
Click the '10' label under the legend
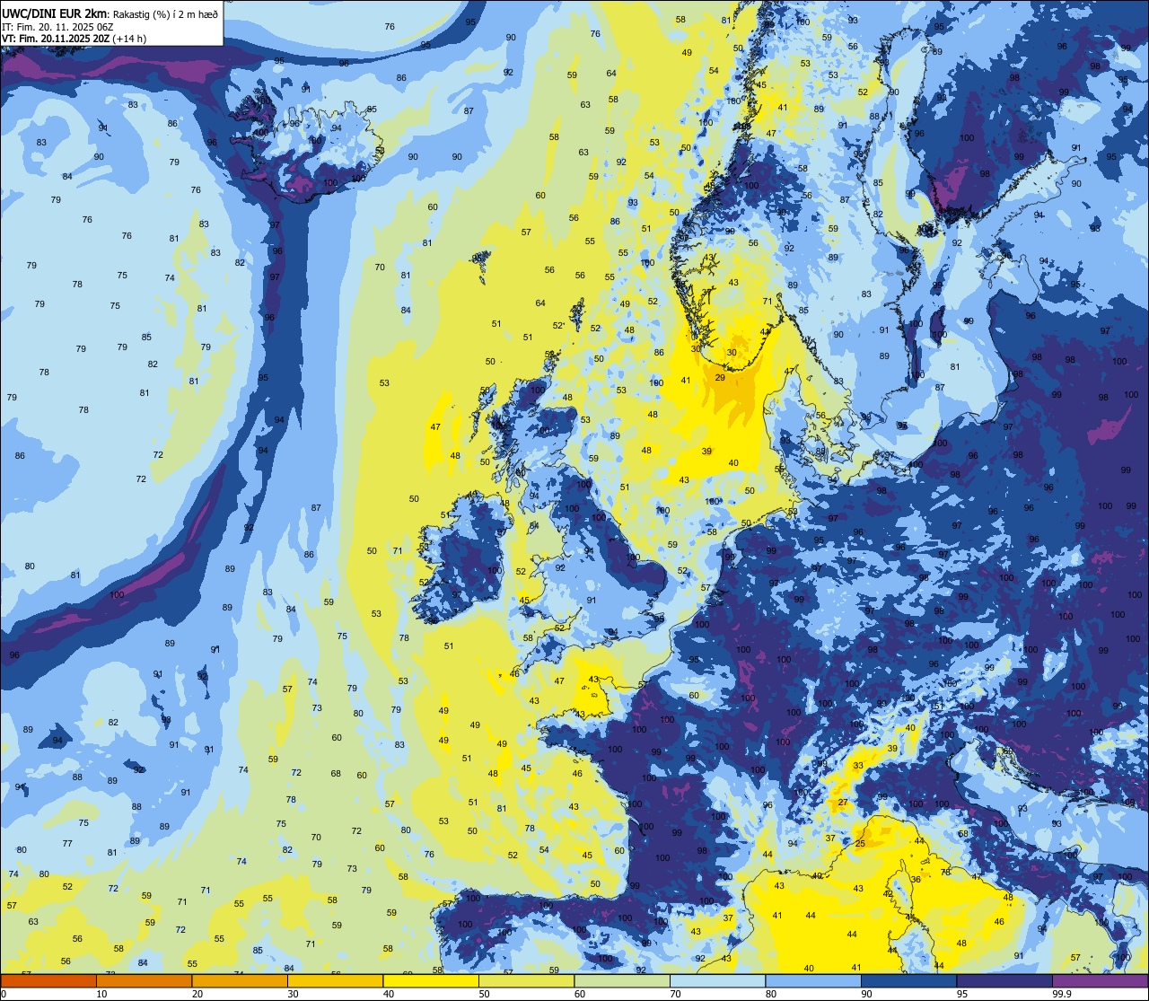[102, 994]
